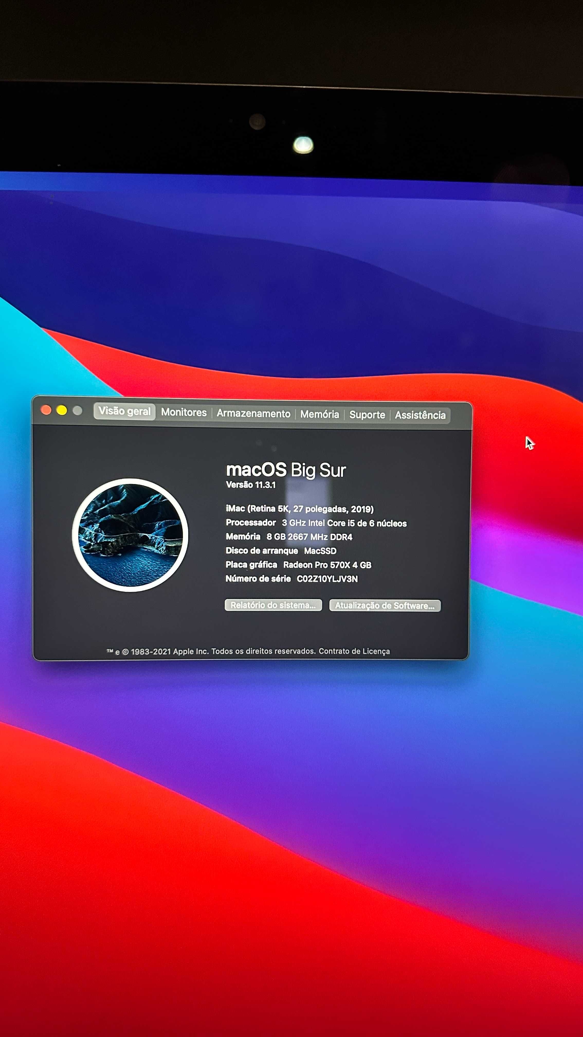This screenshot has width=583, height=1037.
Task: Click Atualização de Software button
Action: click(x=385, y=605)
